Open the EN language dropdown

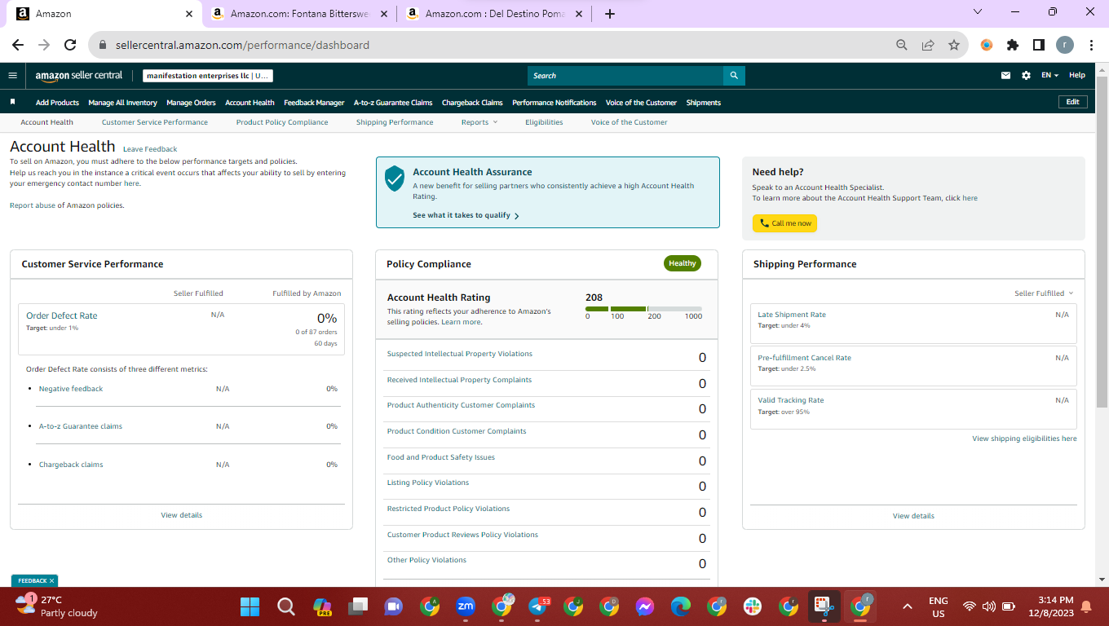(1049, 76)
